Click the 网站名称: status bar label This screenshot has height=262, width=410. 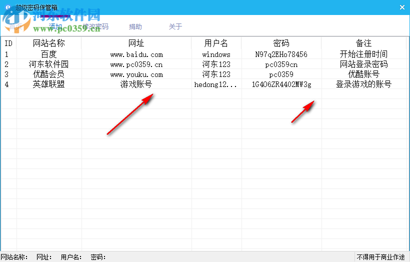14,257
